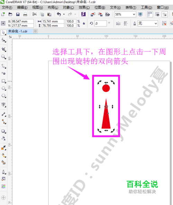Select the Polygon tool

(x=3, y=96)
